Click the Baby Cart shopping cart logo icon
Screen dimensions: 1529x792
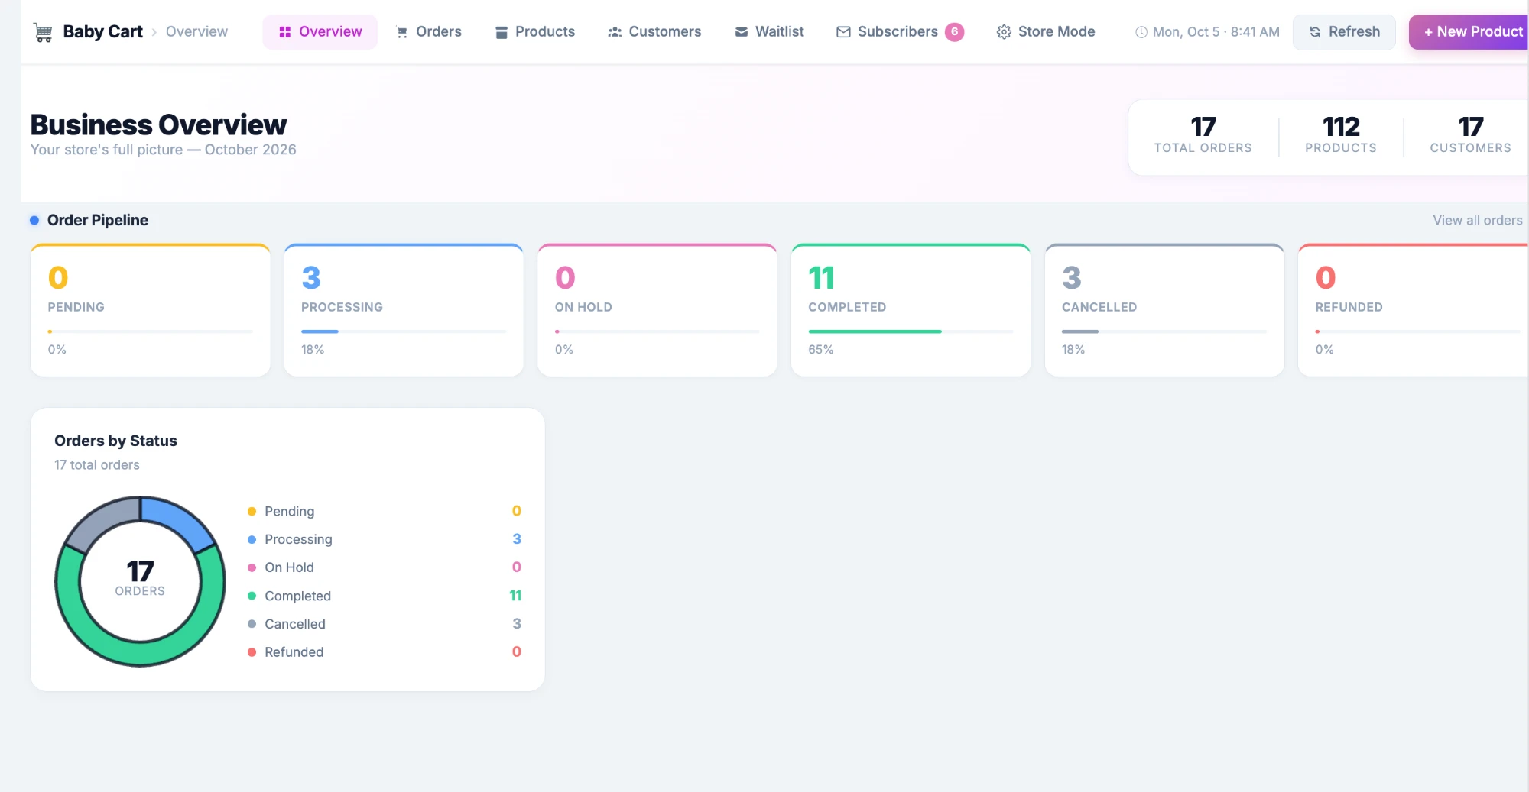[44, 32]
